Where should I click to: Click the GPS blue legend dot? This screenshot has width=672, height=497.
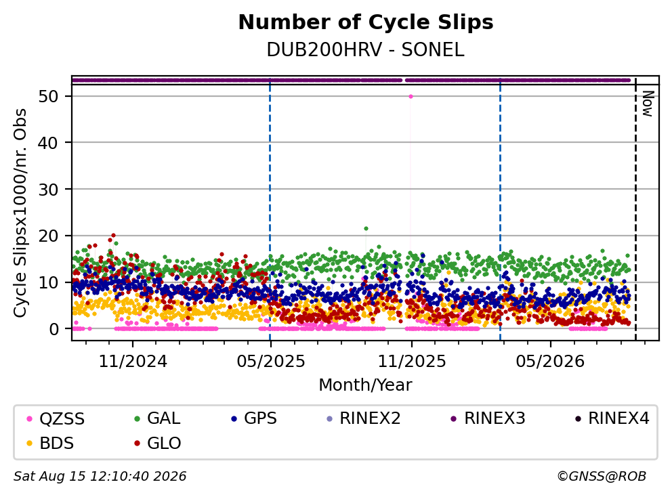tap(234, 418)
